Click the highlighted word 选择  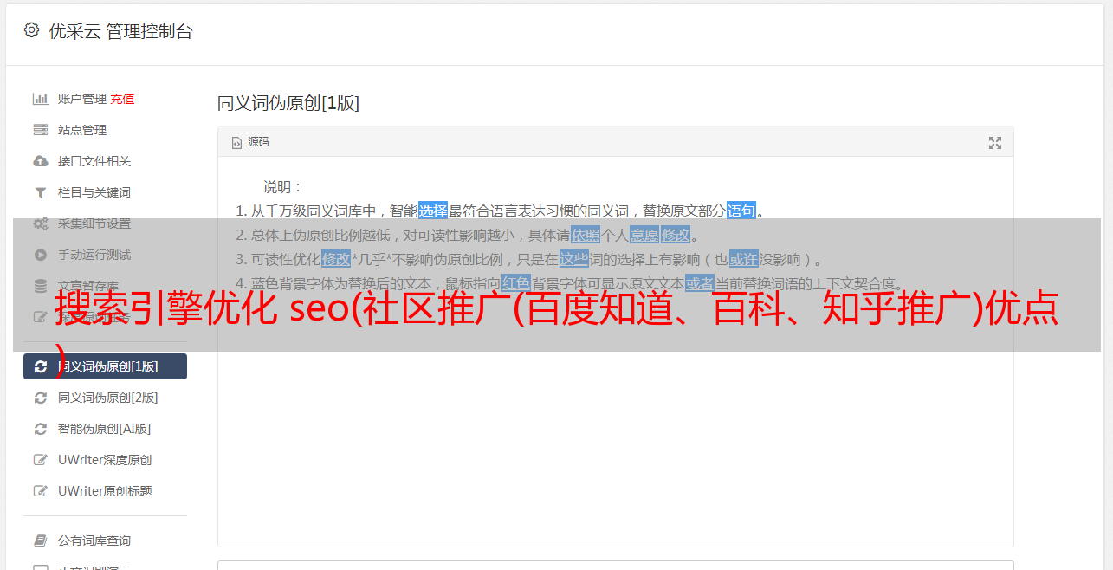pos(433,211)
